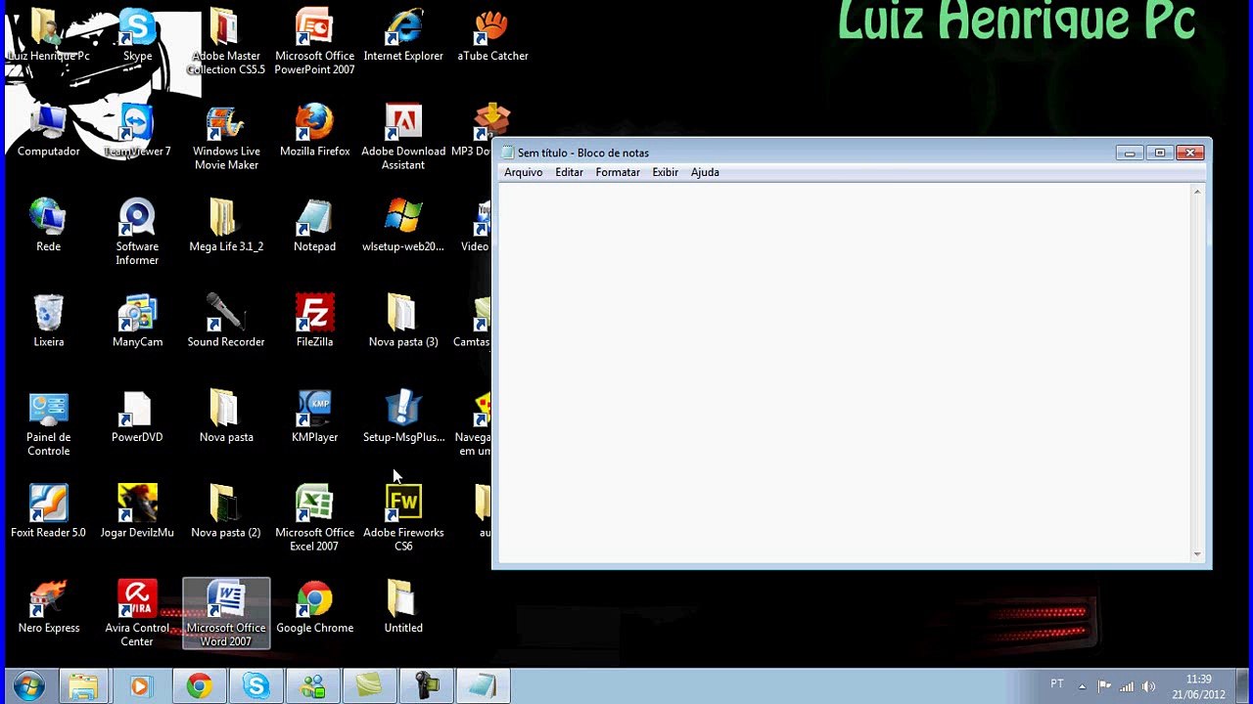Open Windows Live Messenger taskbar icon
This screenshot has height=704, width=1253.
313,686
